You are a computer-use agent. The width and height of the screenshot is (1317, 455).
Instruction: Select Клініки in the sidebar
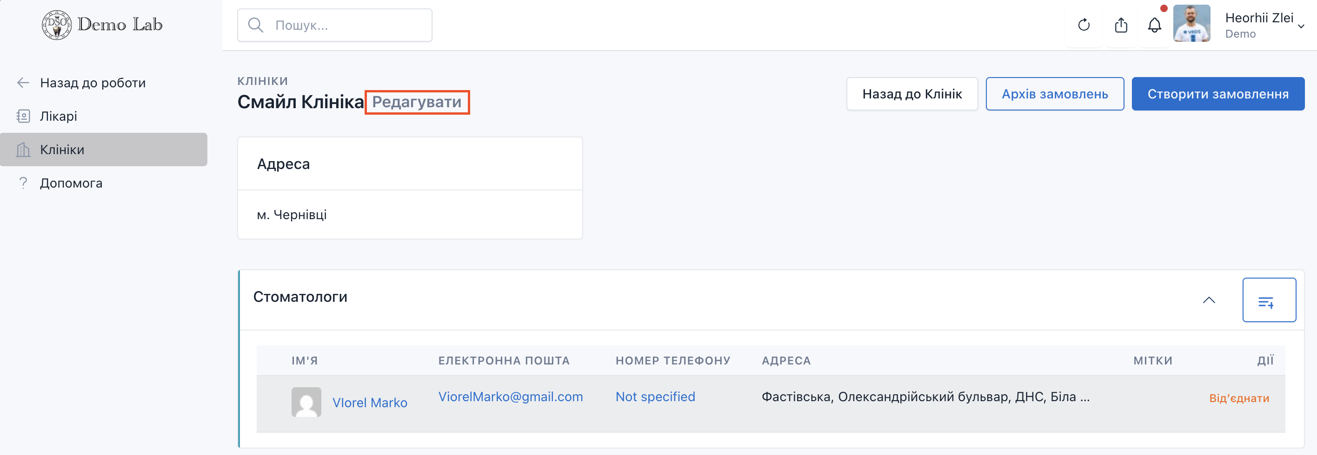point(62,149)
